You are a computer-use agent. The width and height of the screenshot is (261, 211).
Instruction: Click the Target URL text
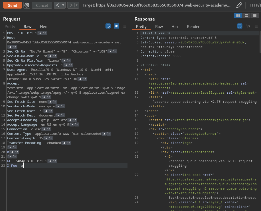(157, 5)
